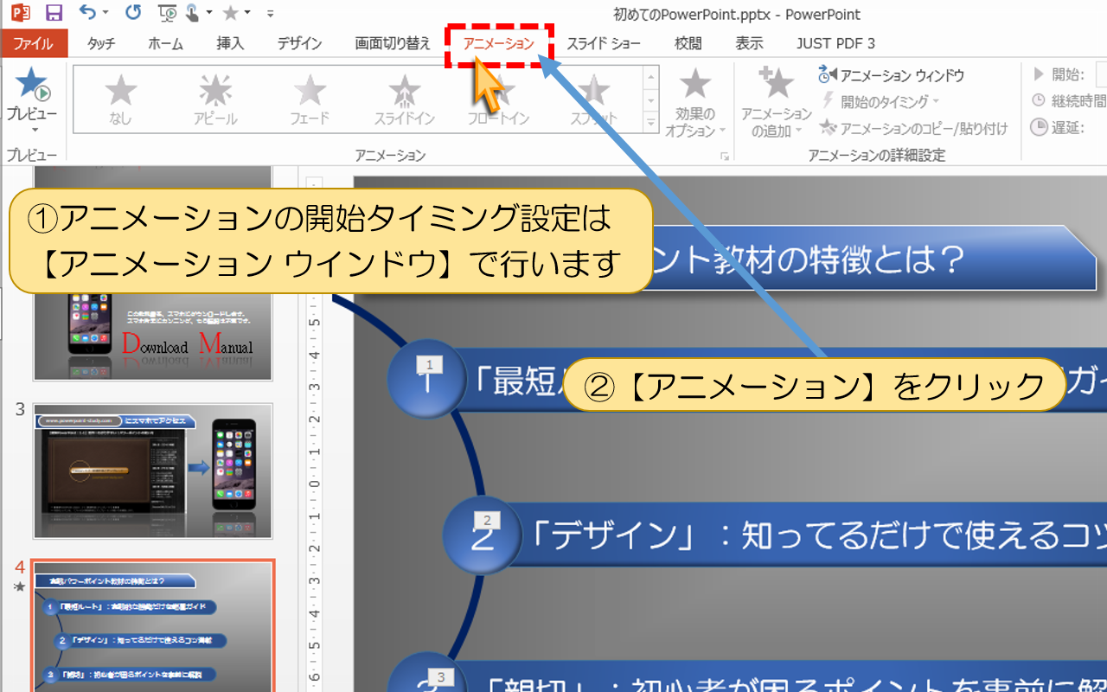Click animation order tag 3 on slide
The height and width of the screenshot is (692, 1107).
441,676
